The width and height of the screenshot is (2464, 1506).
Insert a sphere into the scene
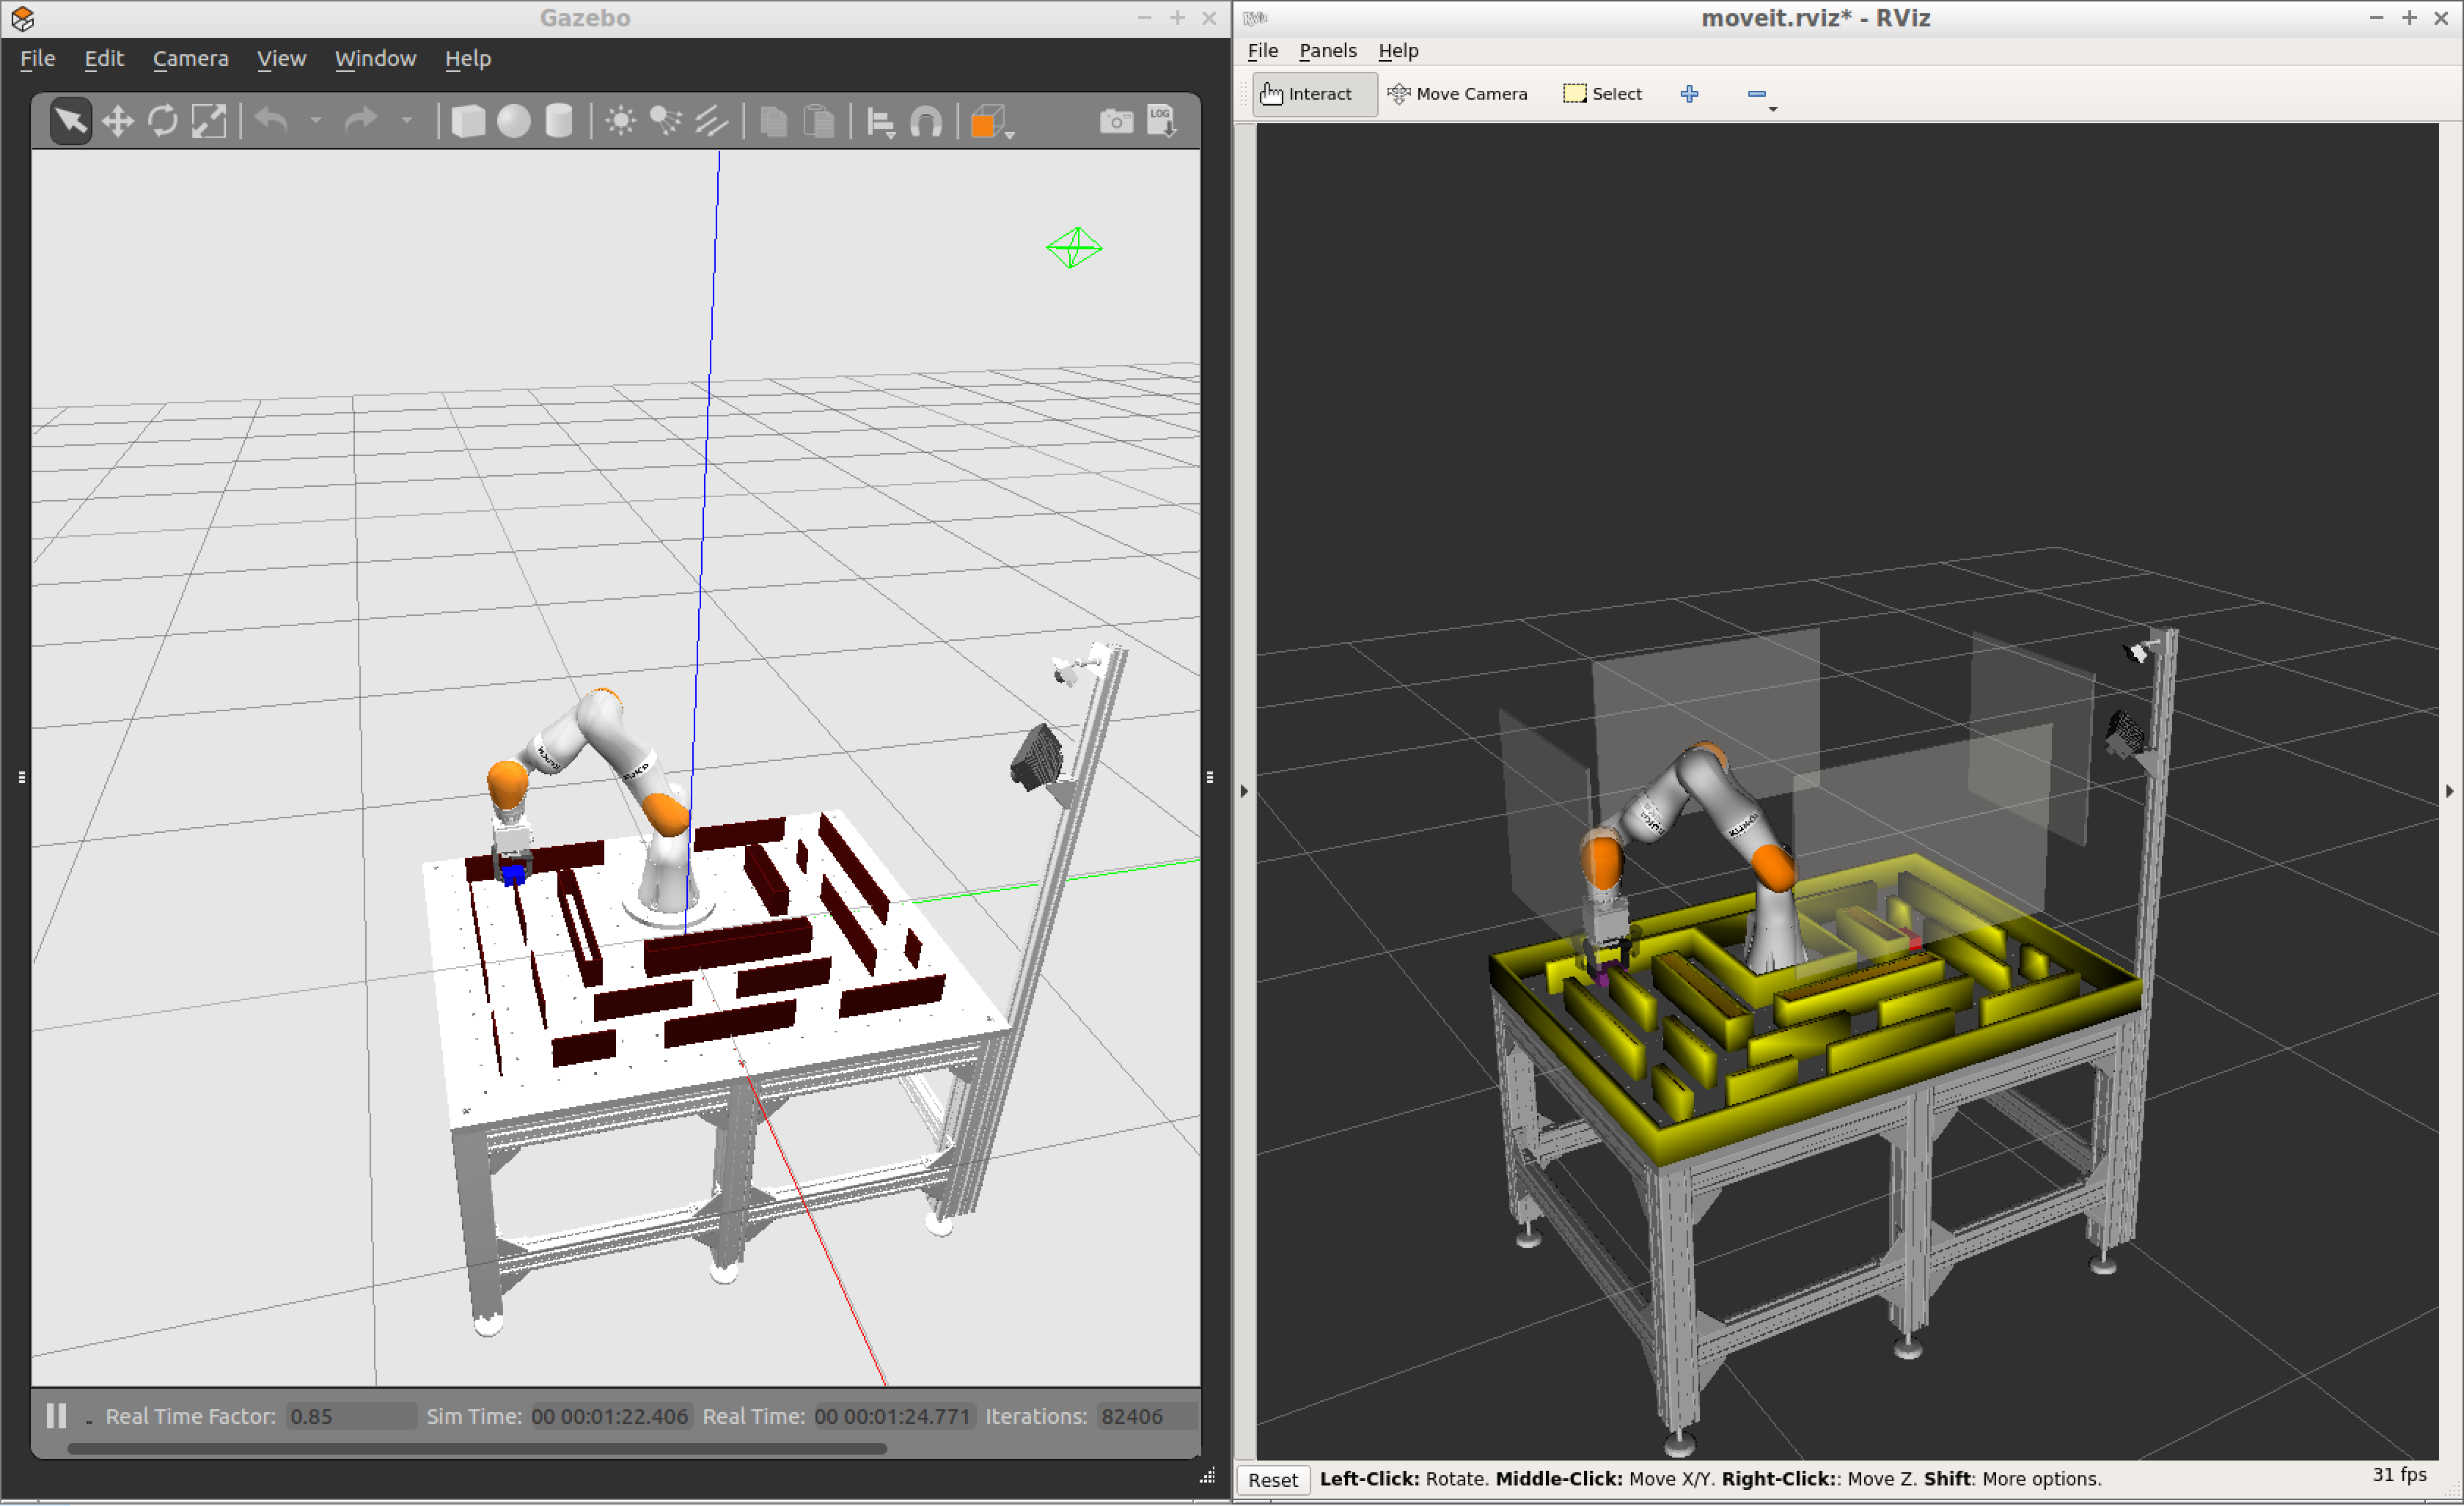[x=514, y=120]
